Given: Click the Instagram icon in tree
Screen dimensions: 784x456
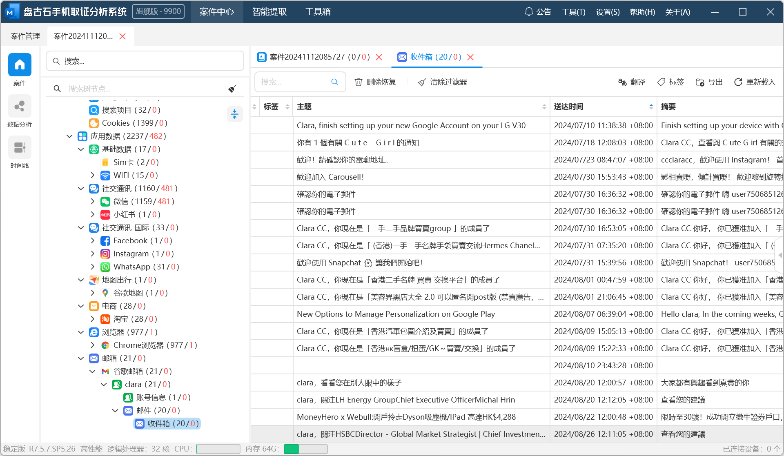Looking at the screenshot, I should coord(105,254).
